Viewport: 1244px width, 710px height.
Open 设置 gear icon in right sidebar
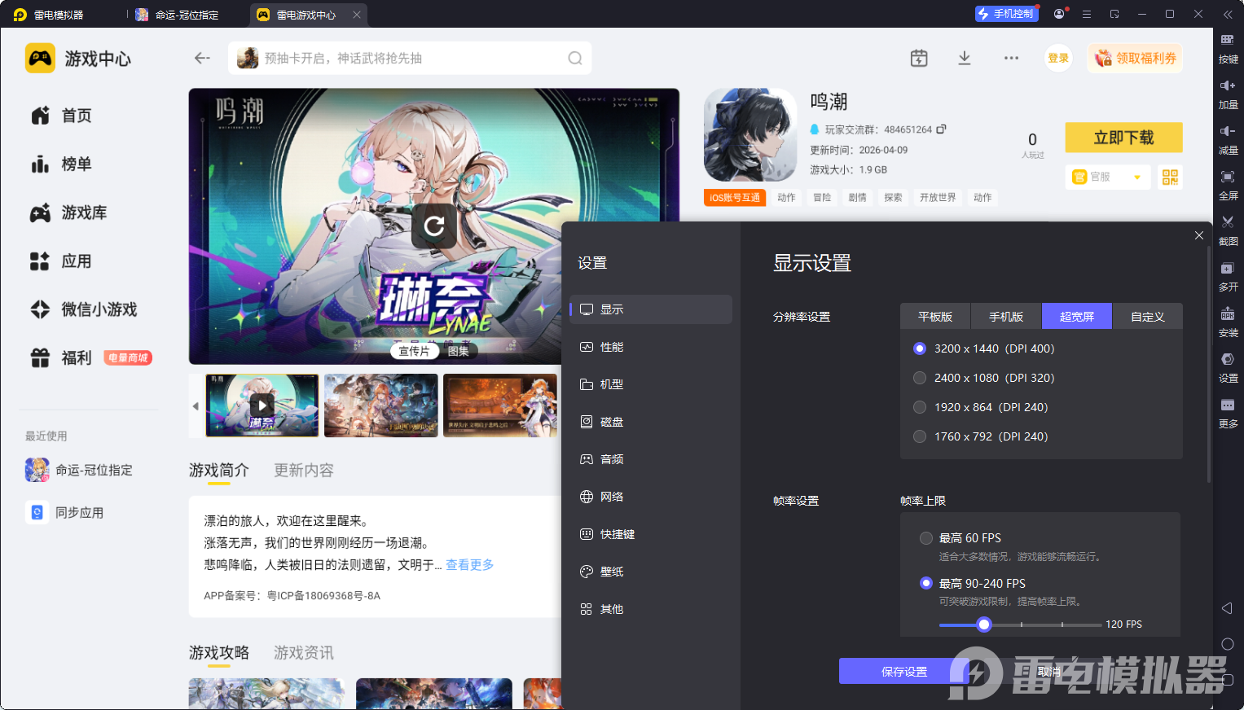click(1228, 359)
